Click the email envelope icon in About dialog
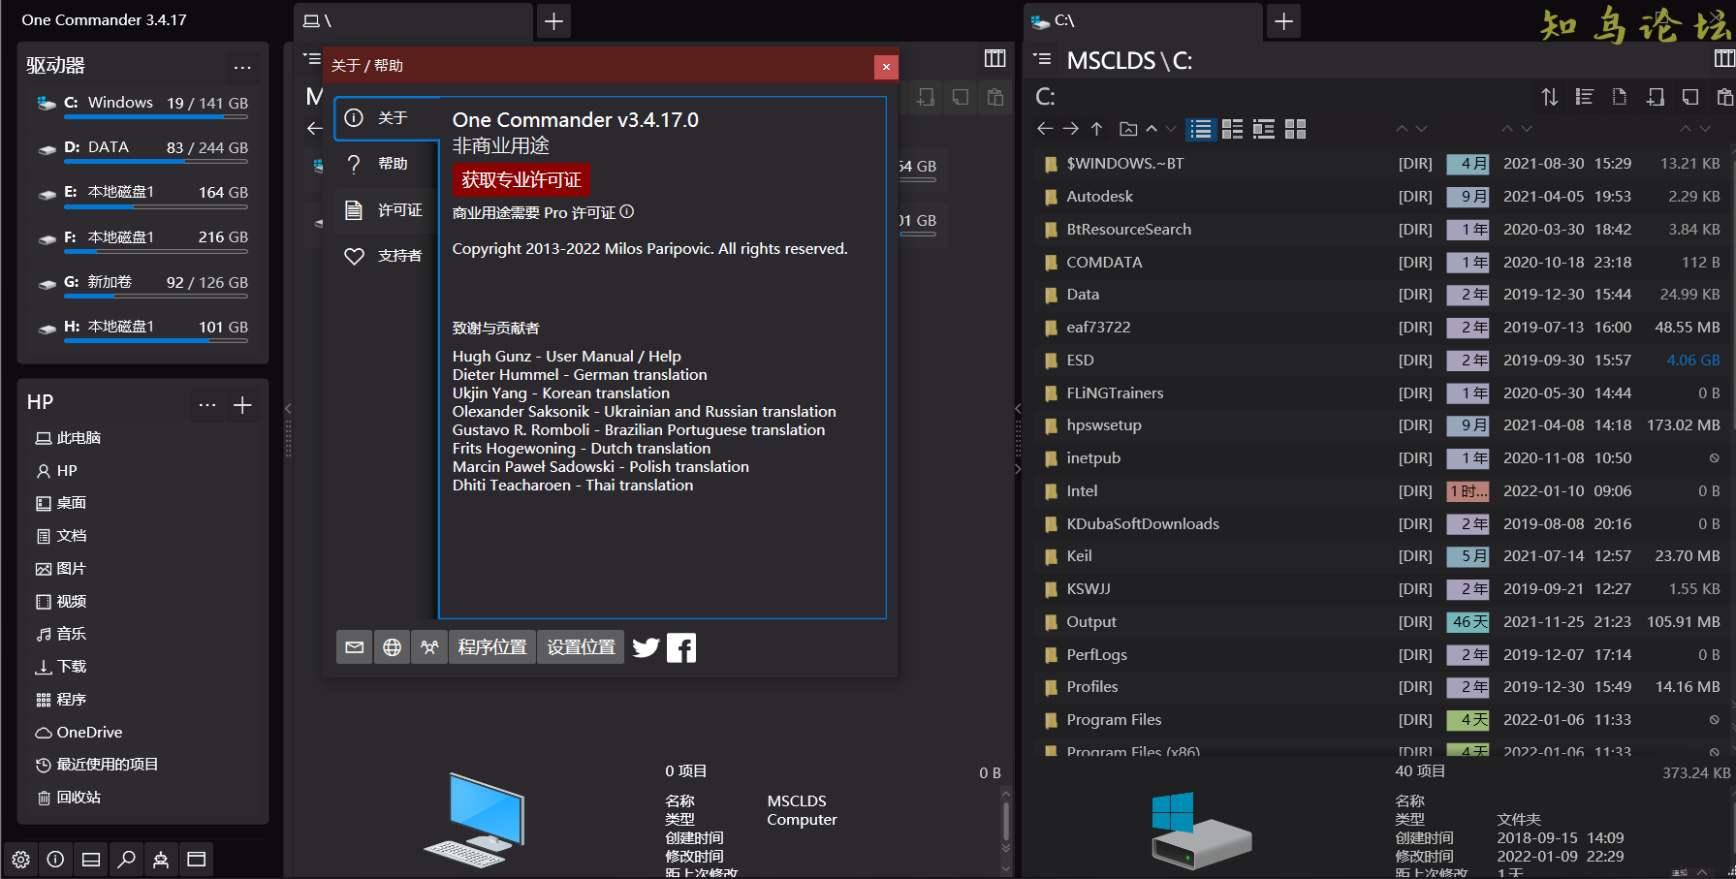This screenshot has height=879, width=1736. coord(355,647)
